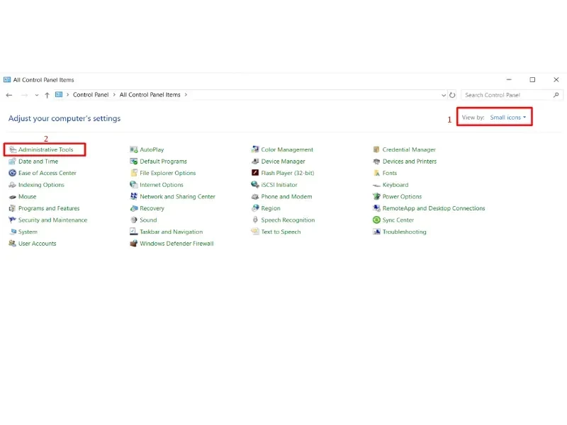Expand the address bar history dropdown
The image size is (567, 425).
point(444,95)
